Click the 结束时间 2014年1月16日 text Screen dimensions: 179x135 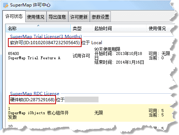coord(119,62)
